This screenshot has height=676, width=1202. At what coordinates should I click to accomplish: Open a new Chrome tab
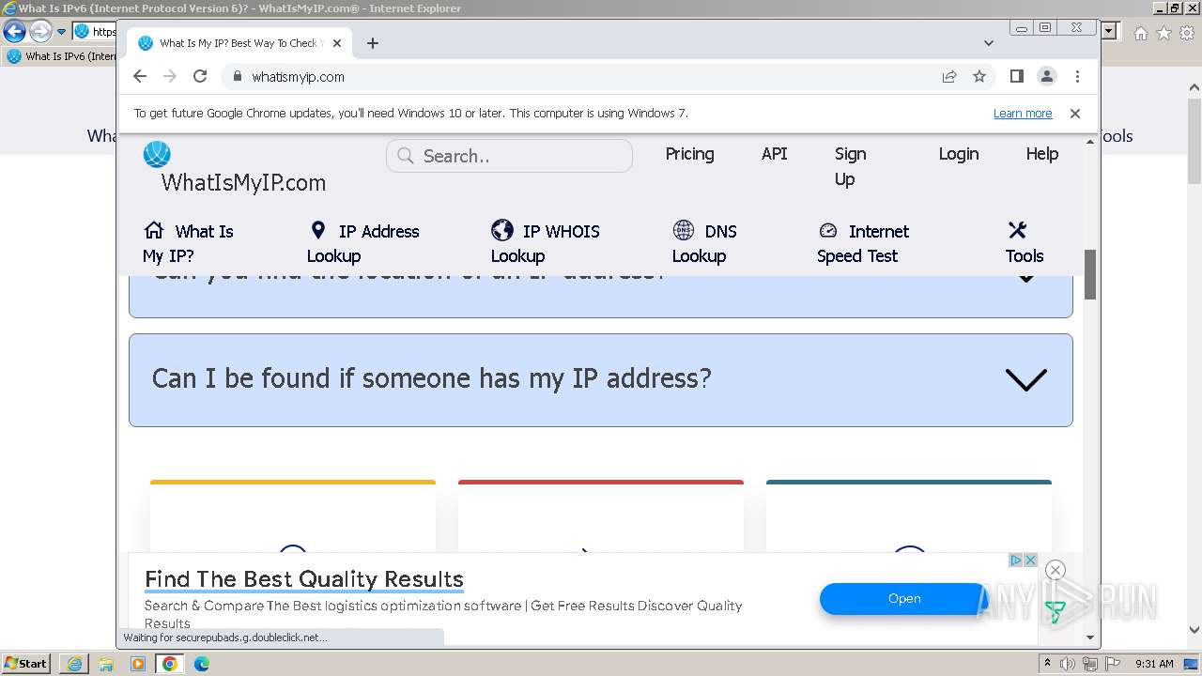[373, 43]
